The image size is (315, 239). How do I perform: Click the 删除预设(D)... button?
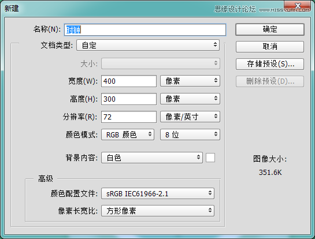270,81
